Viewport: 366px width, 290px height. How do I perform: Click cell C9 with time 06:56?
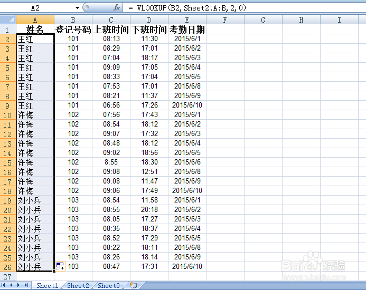[111, 105]
